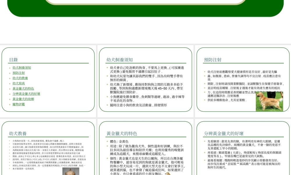Select the 預防注射 slide heading
The image size is (291, 175).
213,60
